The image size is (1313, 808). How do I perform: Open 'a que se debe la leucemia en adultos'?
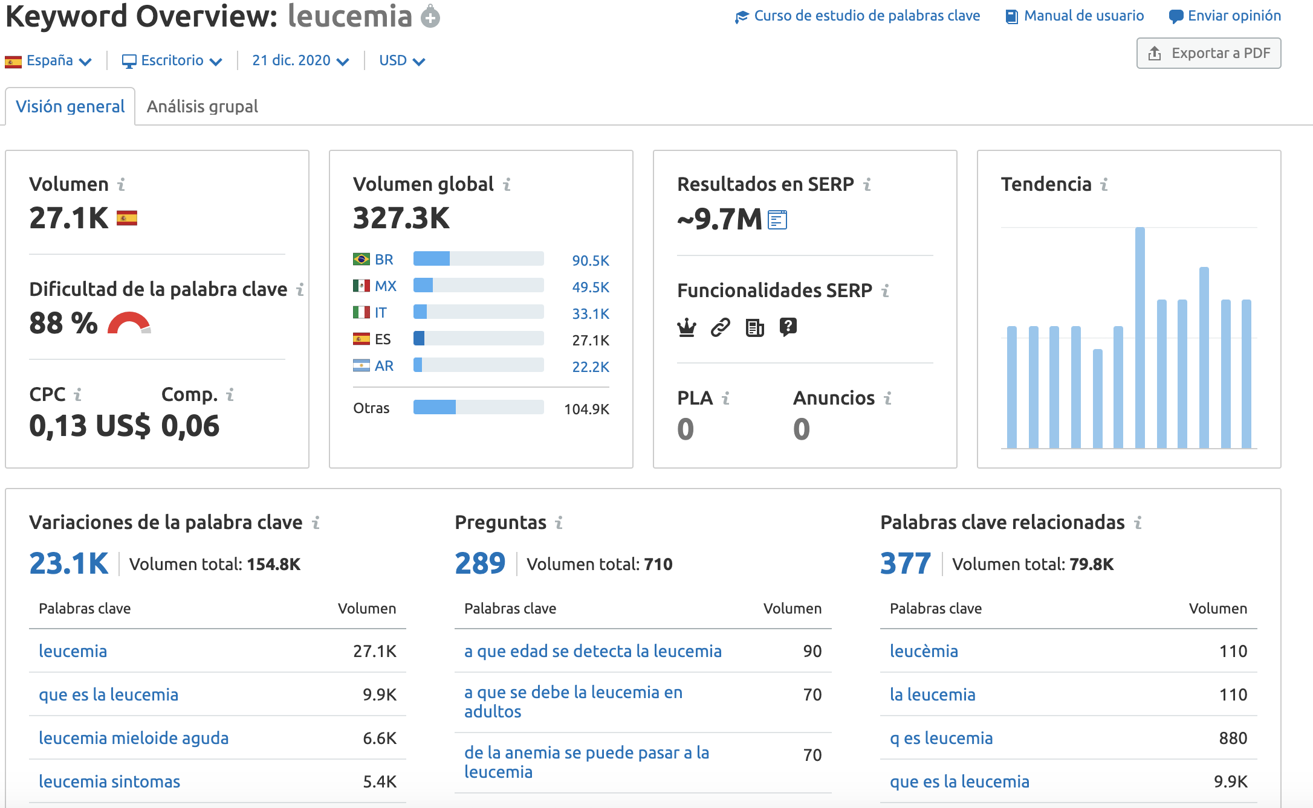[x=573, y=702]
